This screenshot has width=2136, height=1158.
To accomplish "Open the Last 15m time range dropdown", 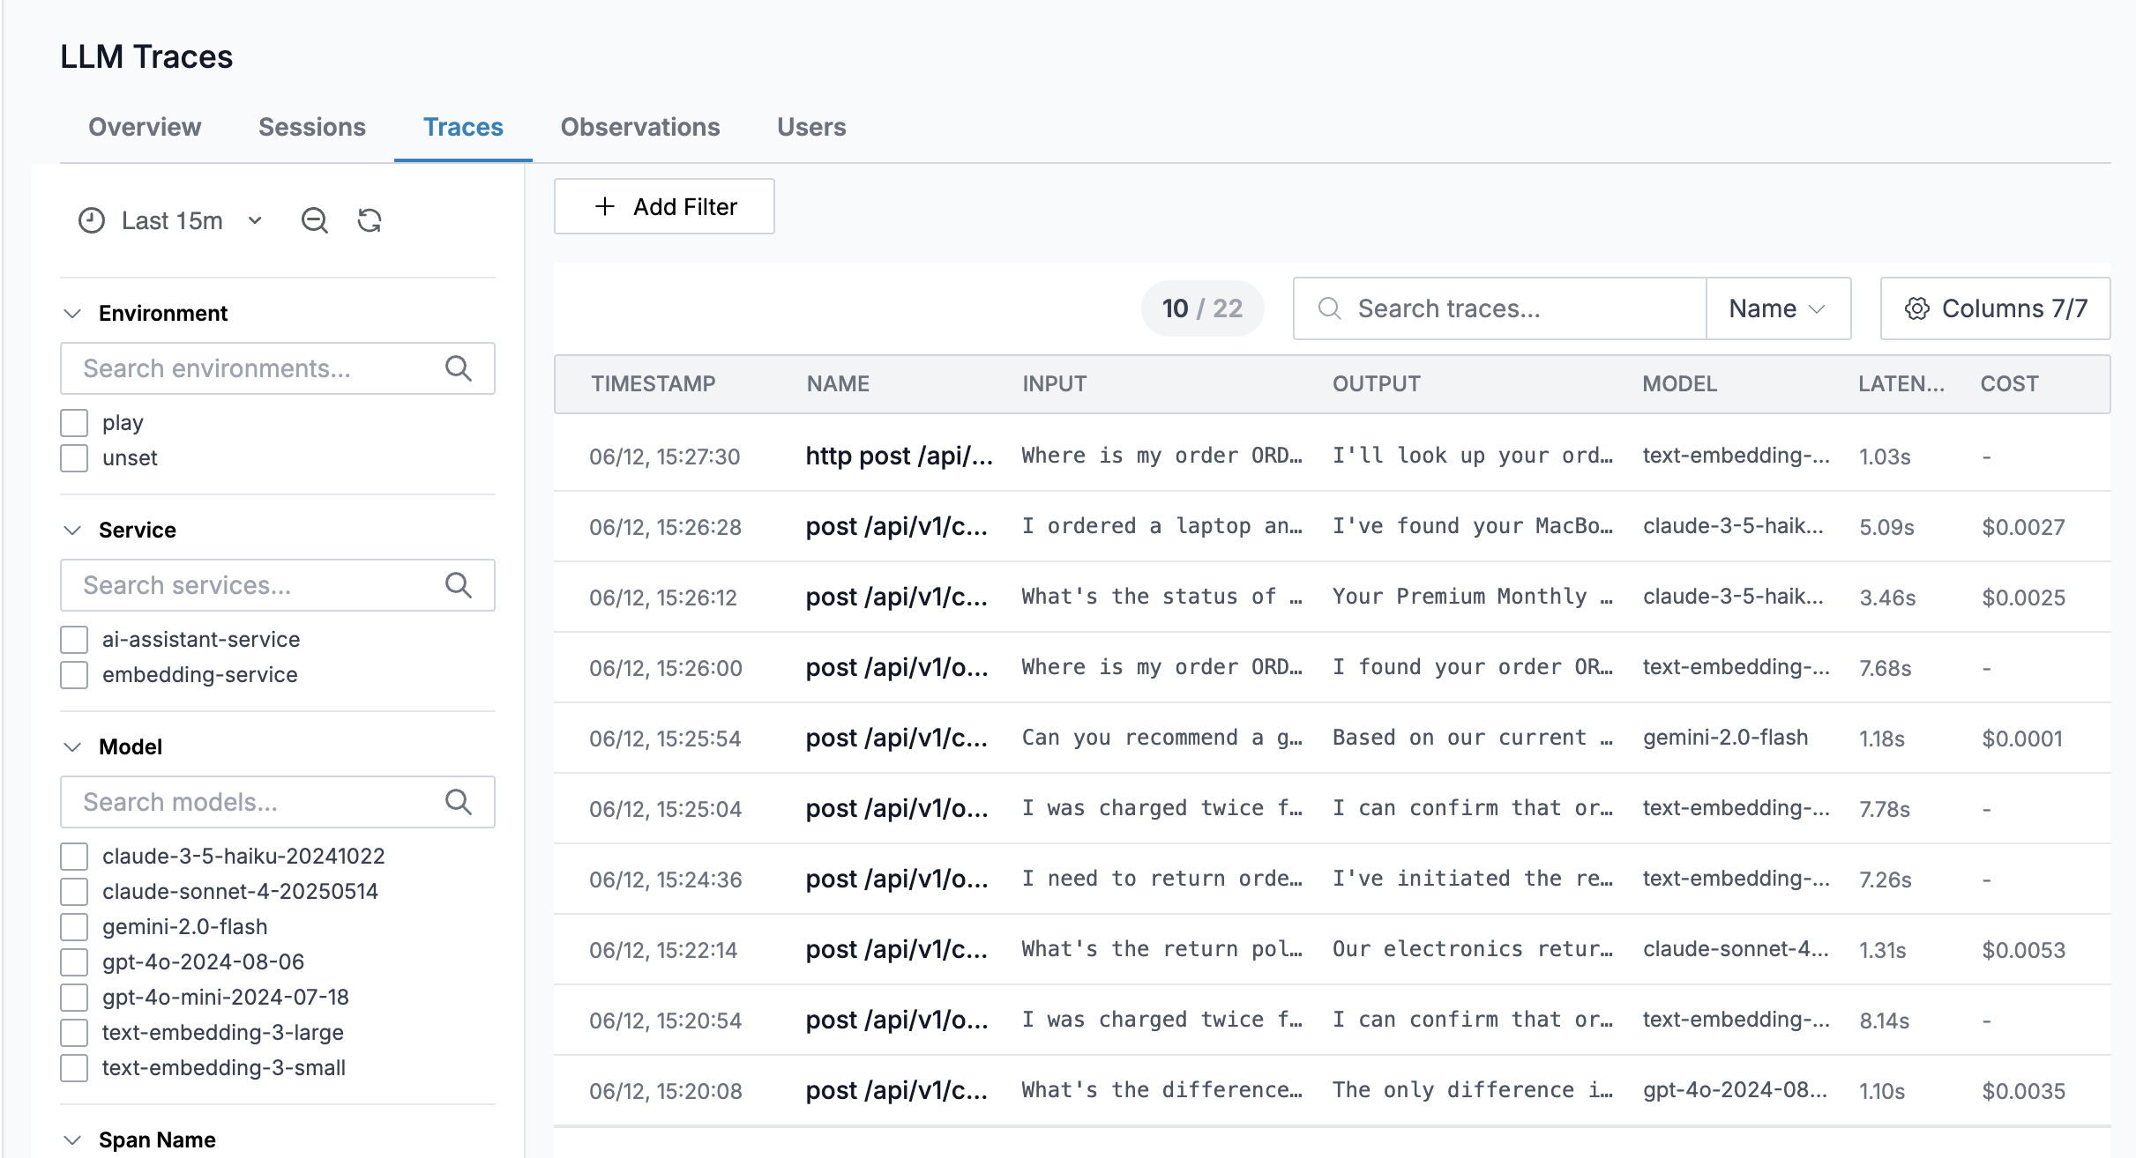I will coord(171,220).
